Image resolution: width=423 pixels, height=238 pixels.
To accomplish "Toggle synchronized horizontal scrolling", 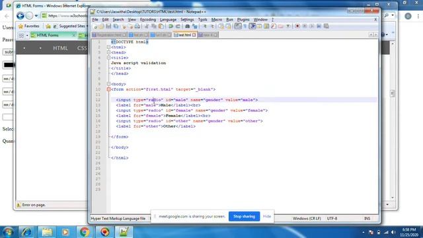I will (228, 26).
